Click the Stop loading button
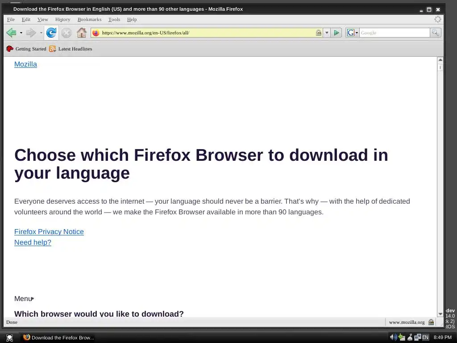Image resolution: width=457 pixels, height=343 pixels. click(66, 33)
